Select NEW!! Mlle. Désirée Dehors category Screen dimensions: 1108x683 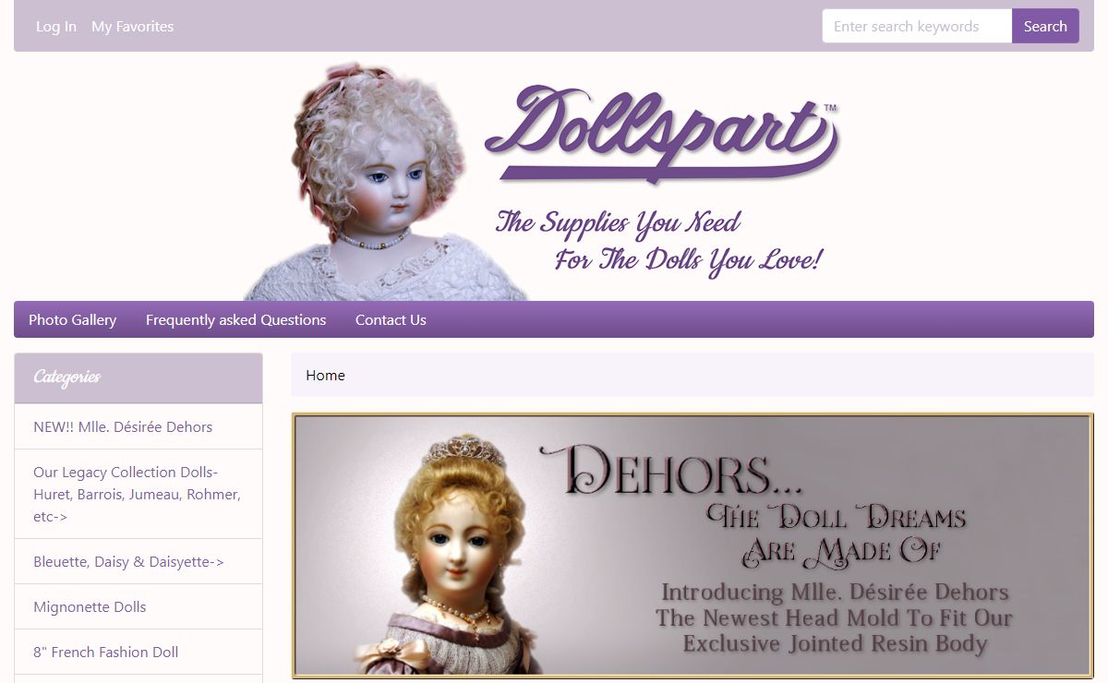(138, 426)
